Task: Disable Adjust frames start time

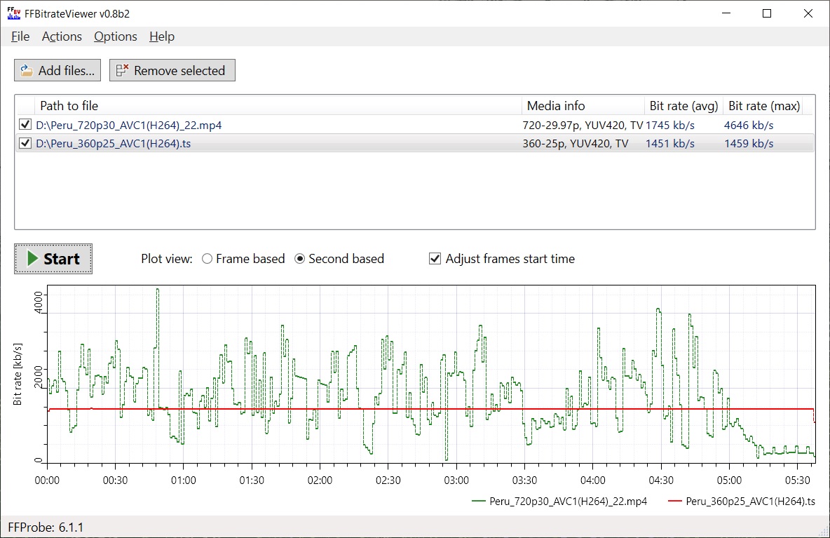Action: [435, 259]
